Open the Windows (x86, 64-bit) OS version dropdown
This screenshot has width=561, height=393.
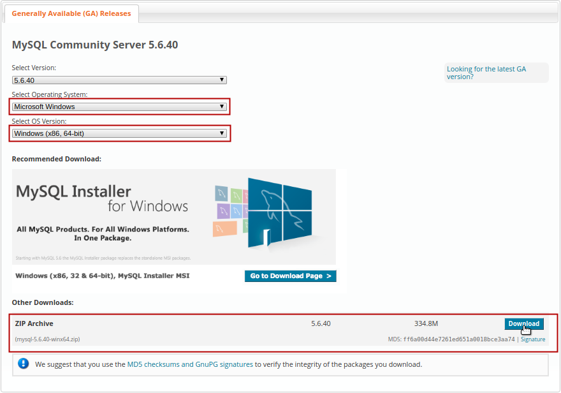click(119, 133)
